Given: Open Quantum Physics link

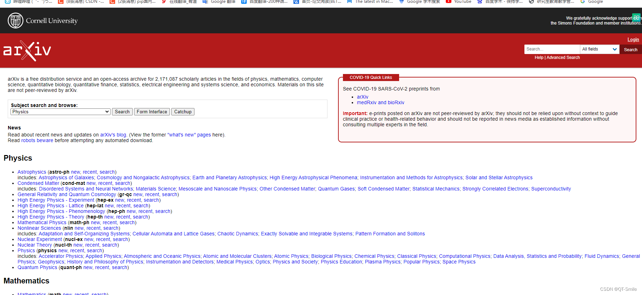Looking at the screenshot, I should coord(37,267).
